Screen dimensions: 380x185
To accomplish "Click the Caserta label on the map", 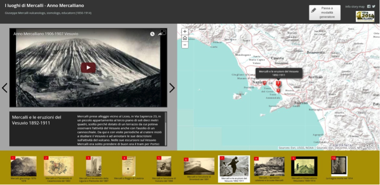I will 277,58.
